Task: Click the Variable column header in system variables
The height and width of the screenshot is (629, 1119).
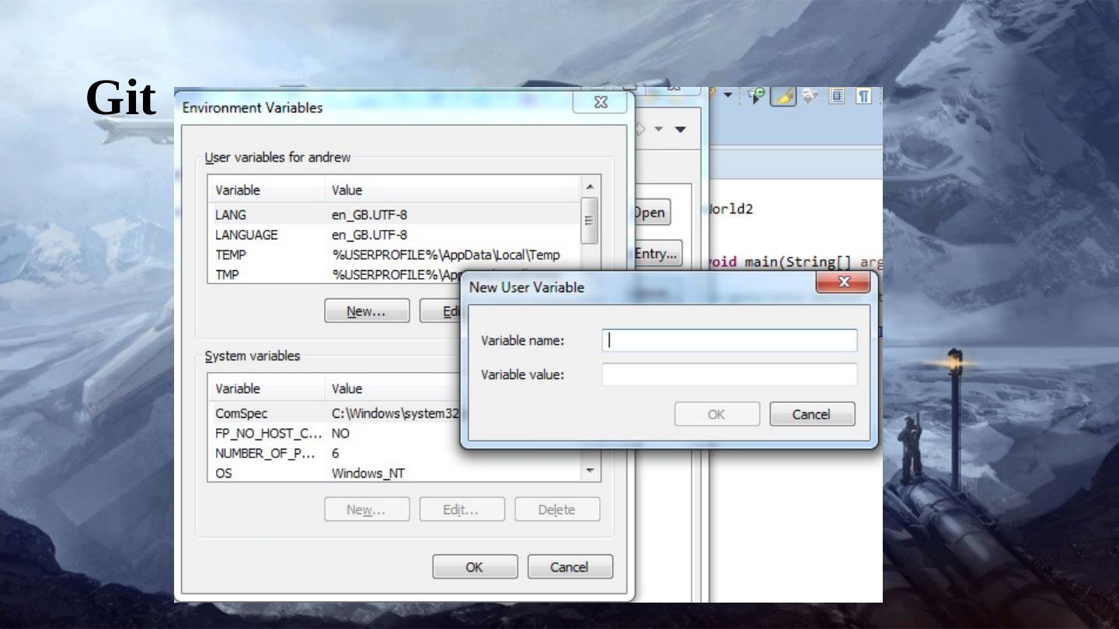Action: pos(266,388)
